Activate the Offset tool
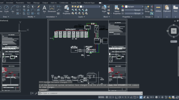The image size is (179, 100). [38, 13]
